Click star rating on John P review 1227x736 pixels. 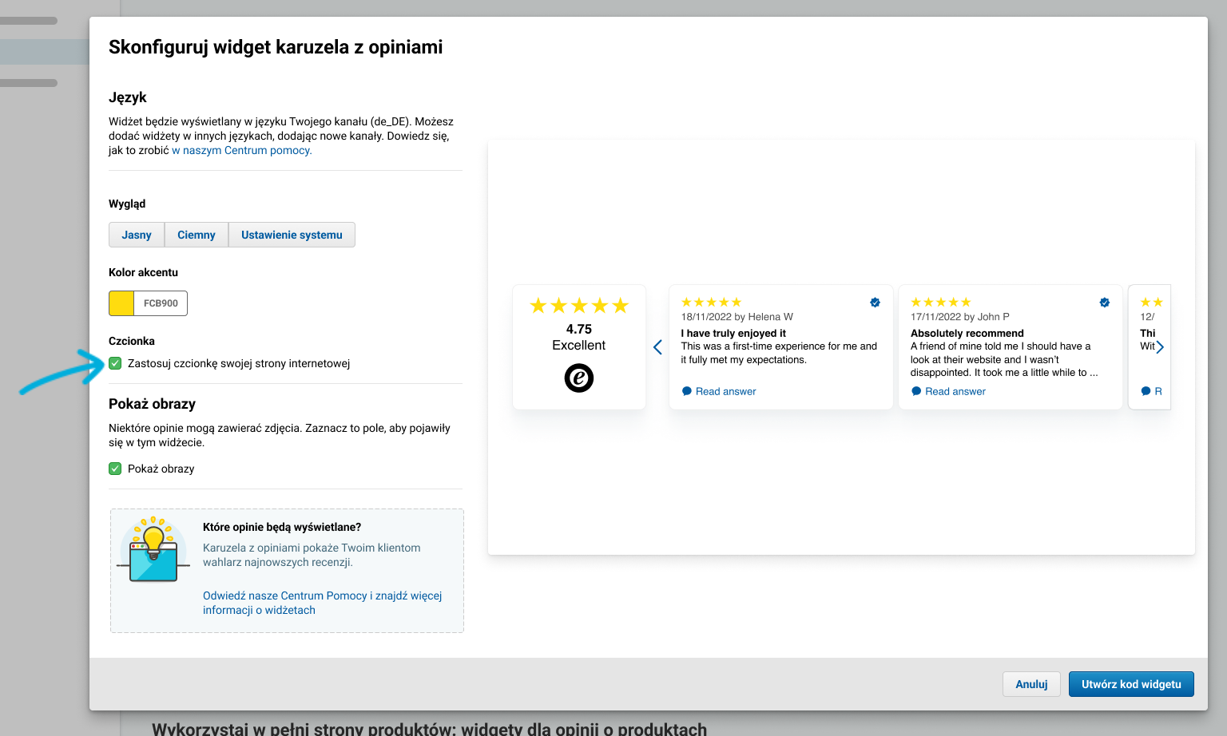point(941,303)
